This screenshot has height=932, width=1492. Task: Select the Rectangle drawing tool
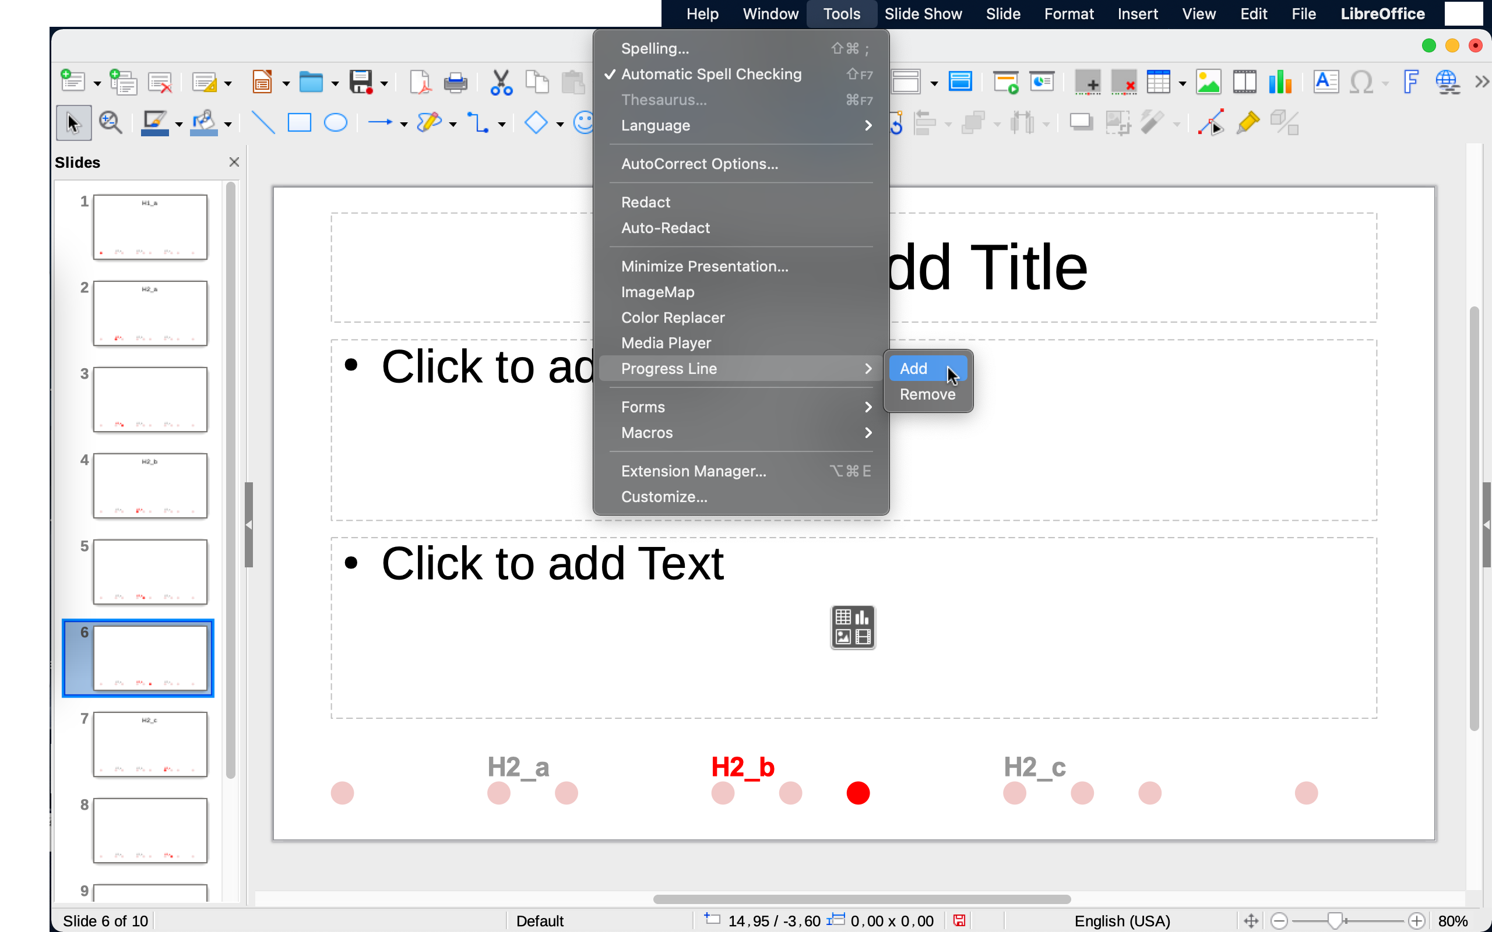pos(299,123)
